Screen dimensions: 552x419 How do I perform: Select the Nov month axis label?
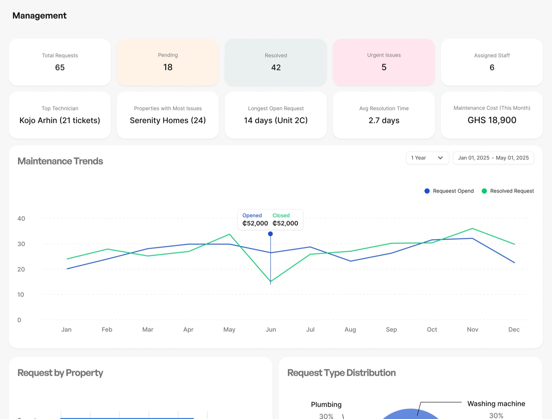point(473,330)
